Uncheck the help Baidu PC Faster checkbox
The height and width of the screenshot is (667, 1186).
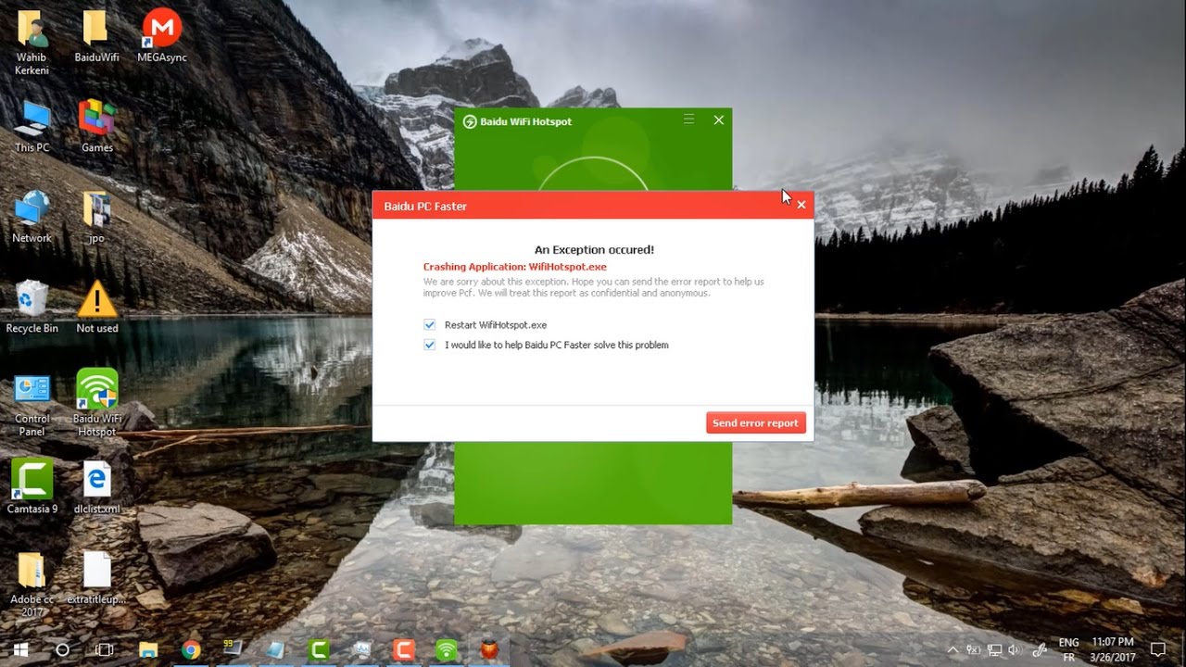click(x=430, y=345)
